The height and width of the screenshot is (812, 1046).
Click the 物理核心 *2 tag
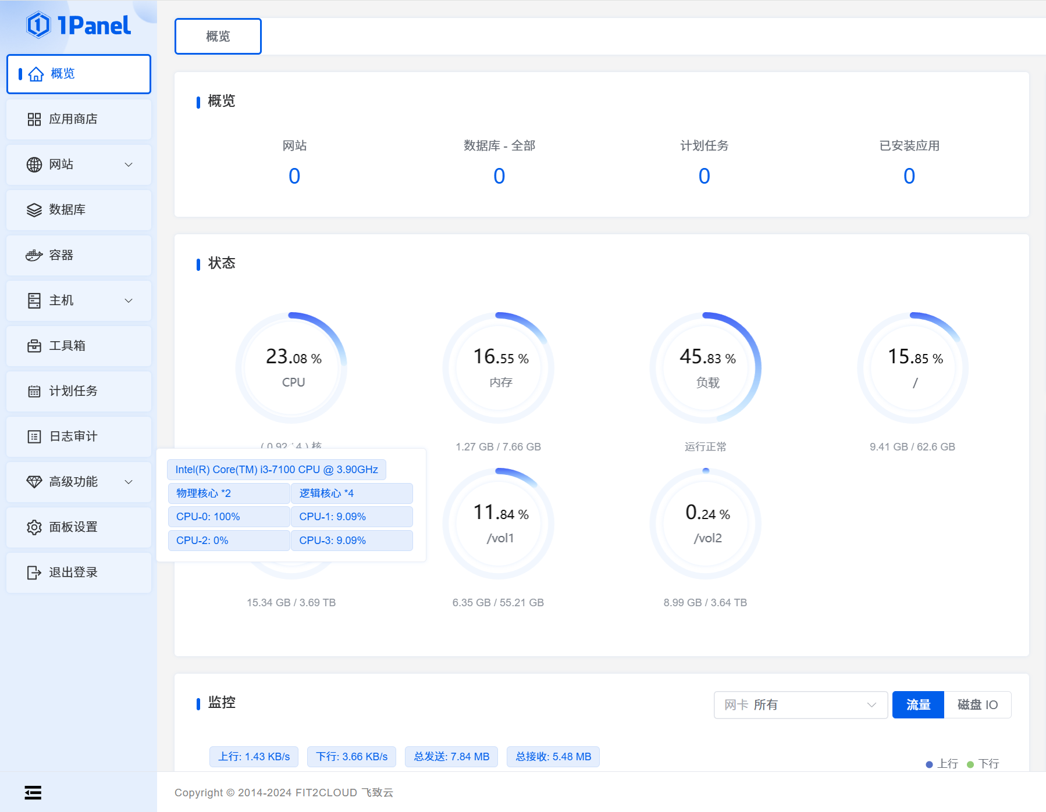click(229, 493)
